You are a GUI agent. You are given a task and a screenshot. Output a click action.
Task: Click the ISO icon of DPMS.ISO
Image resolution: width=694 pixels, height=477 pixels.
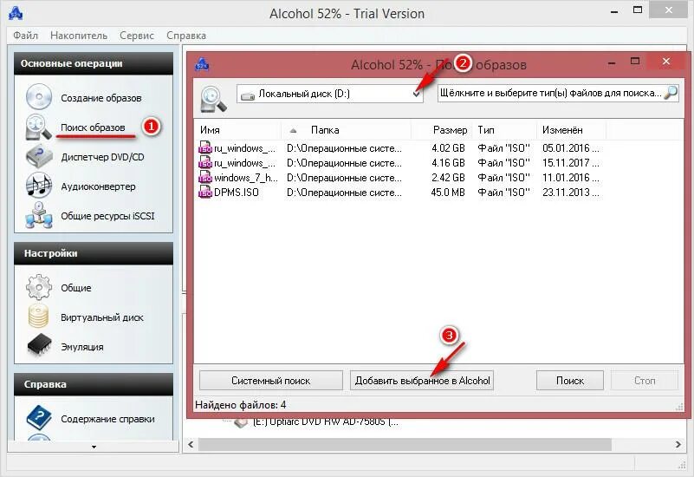point(205,193)
